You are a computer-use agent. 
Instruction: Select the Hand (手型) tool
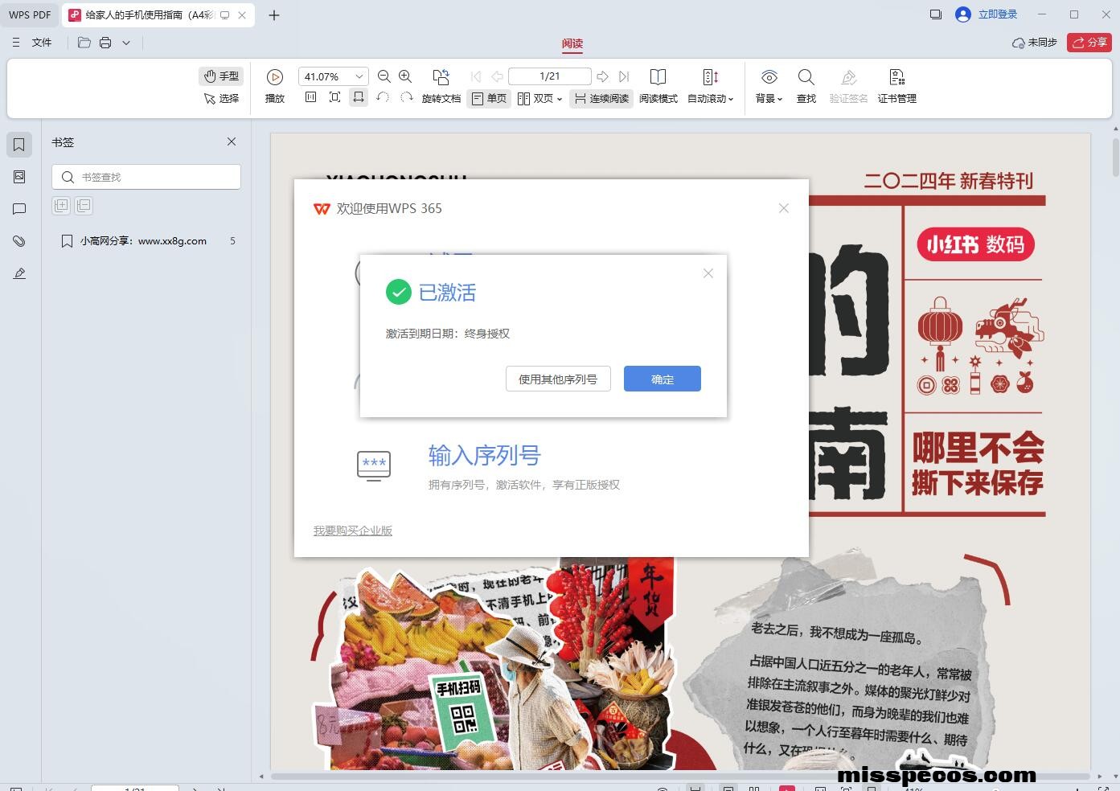click(x=221, y=76)
